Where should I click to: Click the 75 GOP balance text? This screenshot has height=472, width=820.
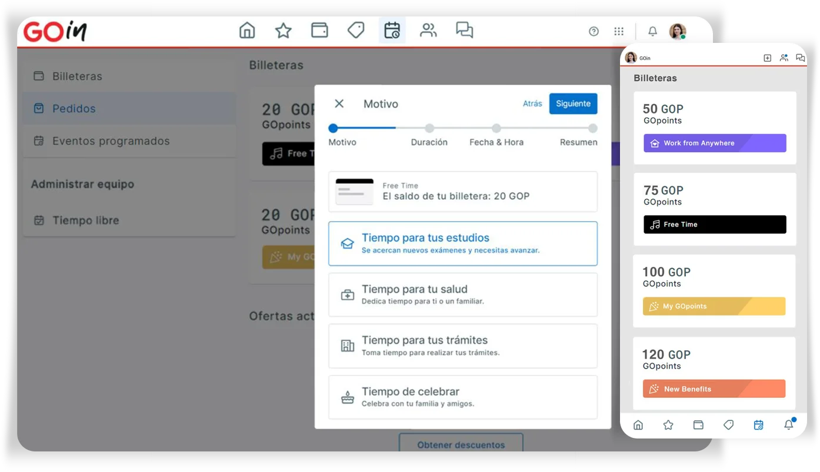coord(663,190)
